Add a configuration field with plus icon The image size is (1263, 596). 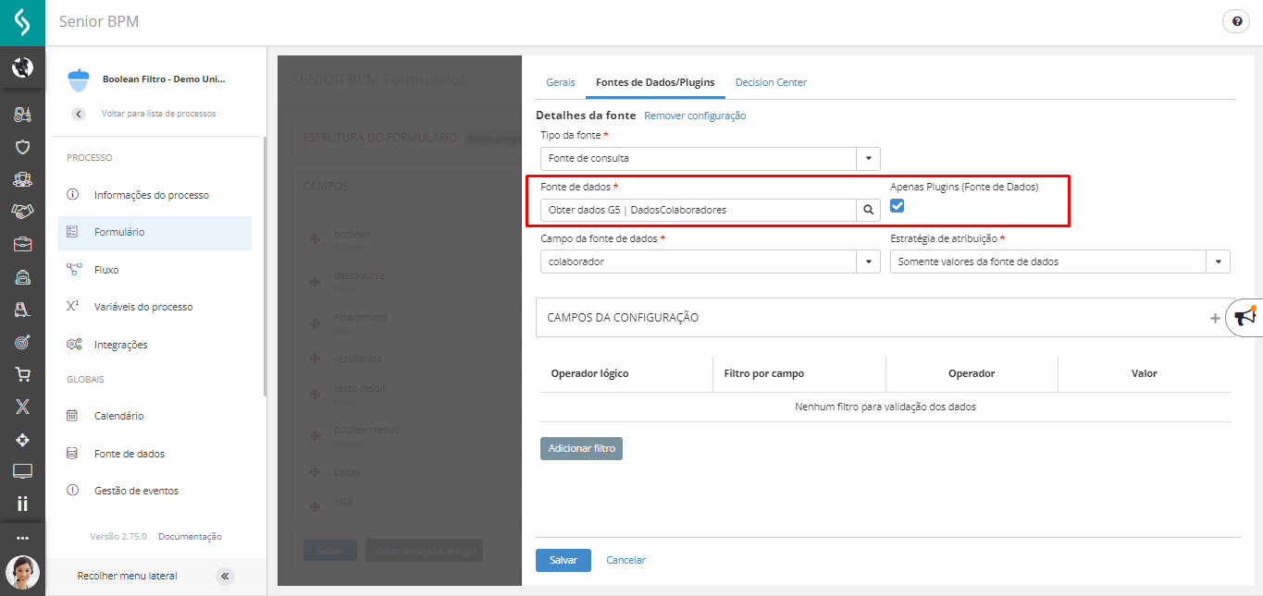tap(1215, 318)
